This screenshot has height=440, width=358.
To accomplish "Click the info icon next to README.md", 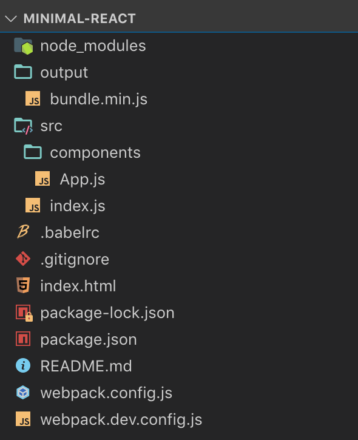I will (23, 365).
